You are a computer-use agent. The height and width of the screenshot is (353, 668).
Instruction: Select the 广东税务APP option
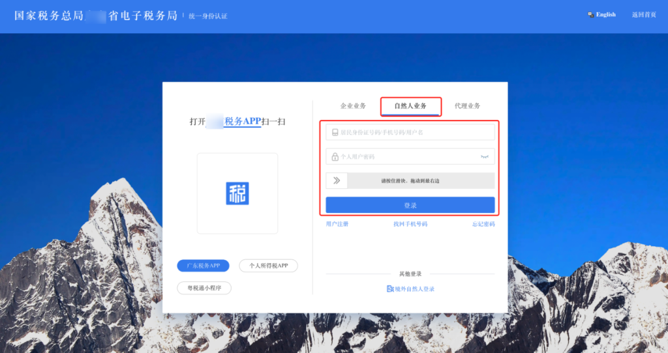204,266
